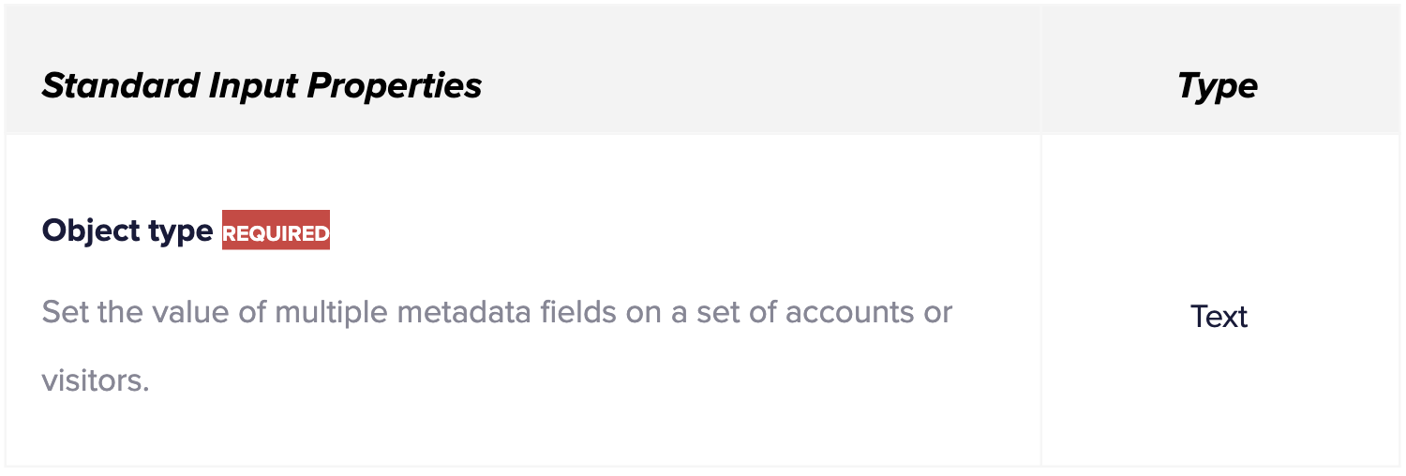Click the word or ending the first description line
The height and width of the screenshot is (476, 1406).
click(937, 313)
